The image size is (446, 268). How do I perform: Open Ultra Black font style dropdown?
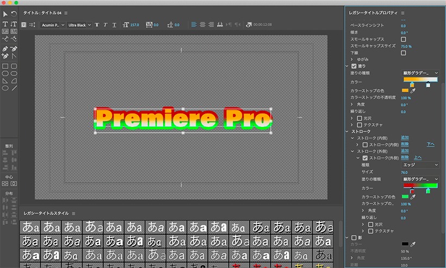point(79,25)
